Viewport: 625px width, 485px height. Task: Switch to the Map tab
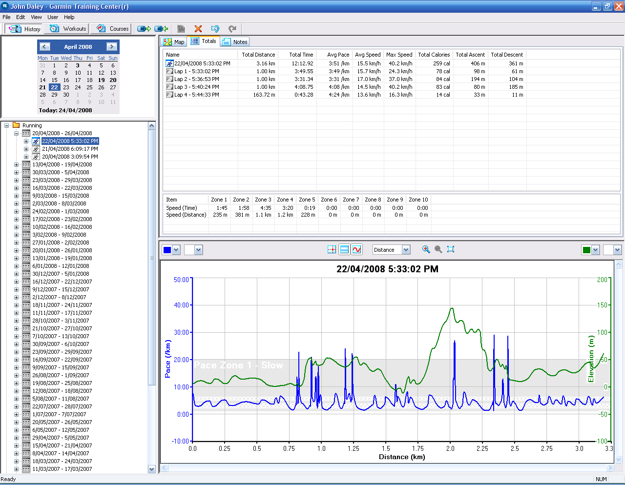pos(174,42)
